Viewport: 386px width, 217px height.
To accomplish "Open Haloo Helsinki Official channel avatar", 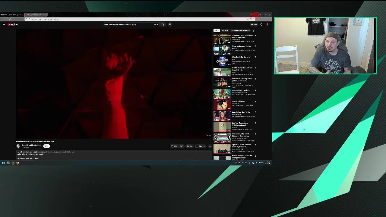I will pos(18,146).
